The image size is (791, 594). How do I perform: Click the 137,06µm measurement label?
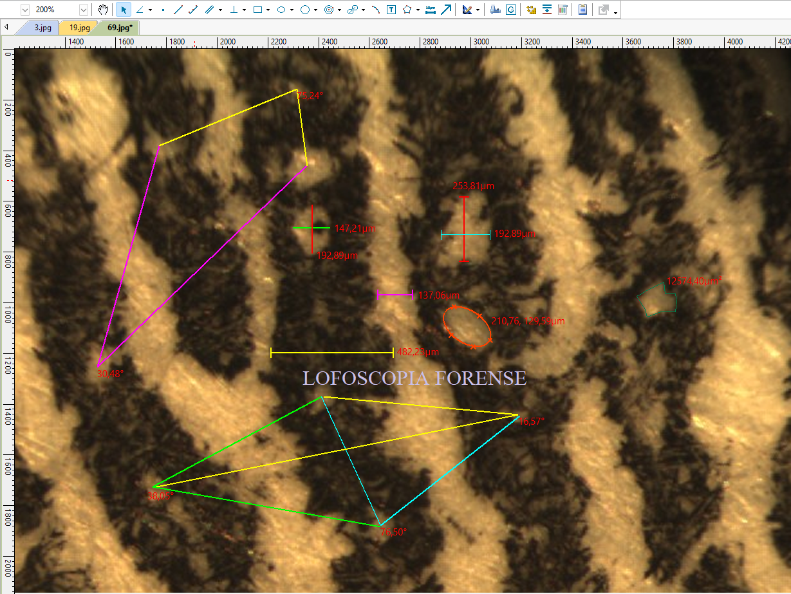tap(440, 295)
